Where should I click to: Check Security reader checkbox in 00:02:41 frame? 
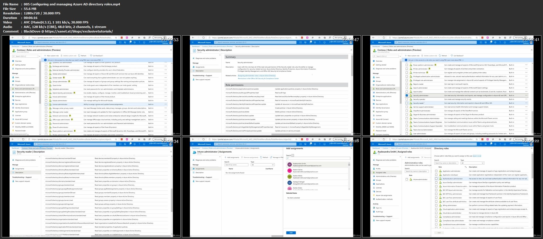pos(407,103)
